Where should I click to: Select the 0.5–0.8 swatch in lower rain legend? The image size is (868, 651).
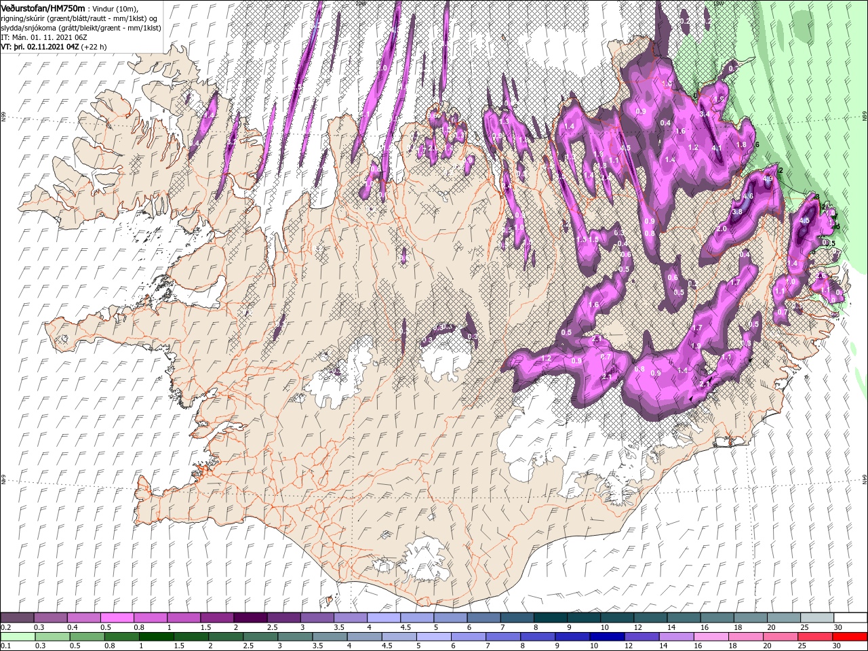pyautogui.click(x=87, y=637)
